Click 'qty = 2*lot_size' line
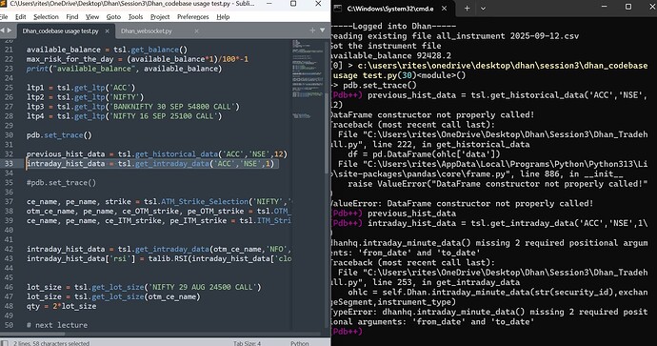The width and height of the screenshot is (657, 346). coord(61,306)
